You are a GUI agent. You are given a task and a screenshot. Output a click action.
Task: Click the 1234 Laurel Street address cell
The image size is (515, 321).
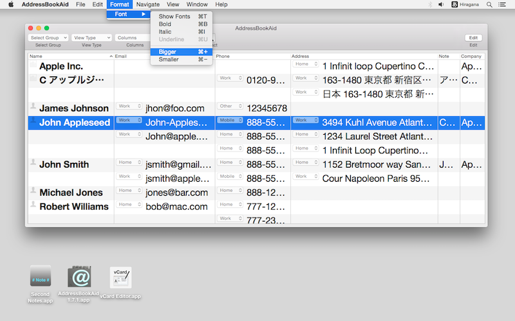pyautogui.click(x=377, y=137)
